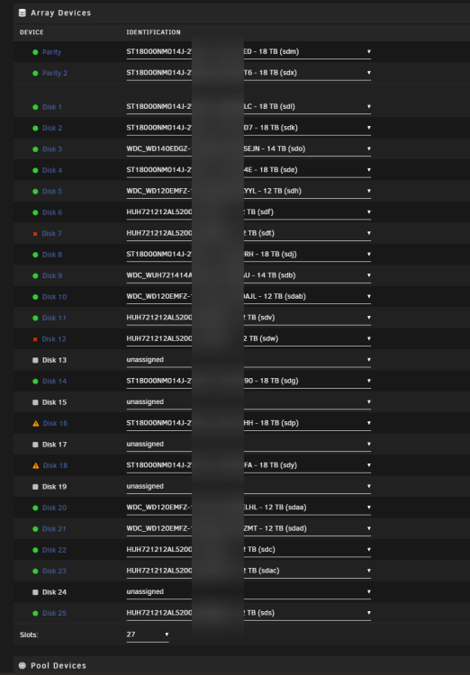Open the Parity 2 device selection dropdown

249,73
